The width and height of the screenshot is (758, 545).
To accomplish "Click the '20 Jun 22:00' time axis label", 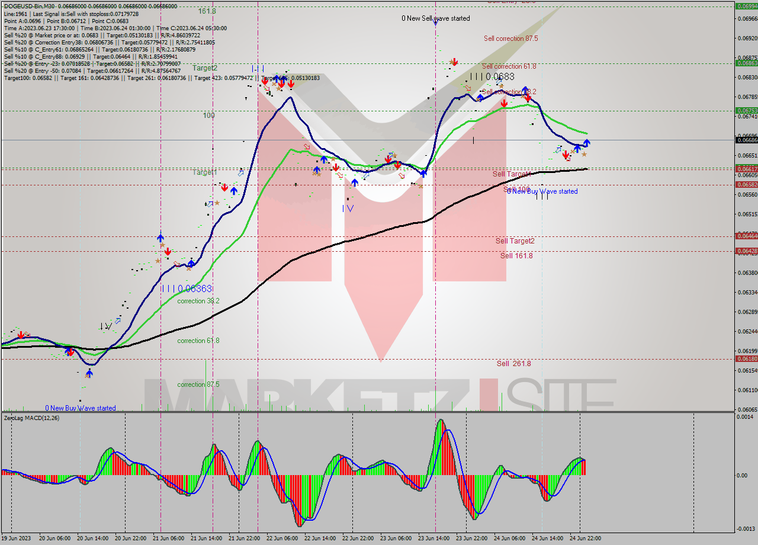I will pyautogui.click(x=130, y=538).
